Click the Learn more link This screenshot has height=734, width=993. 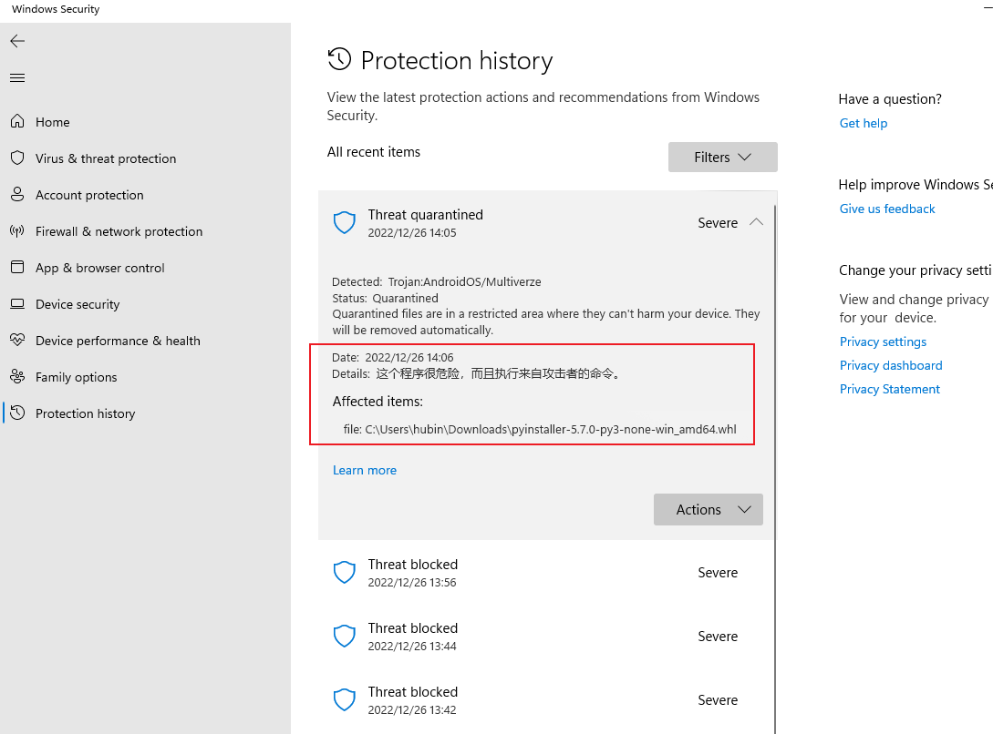click(364, 471)
